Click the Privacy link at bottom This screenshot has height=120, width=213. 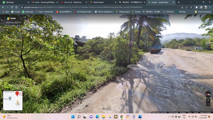(196, 113)
